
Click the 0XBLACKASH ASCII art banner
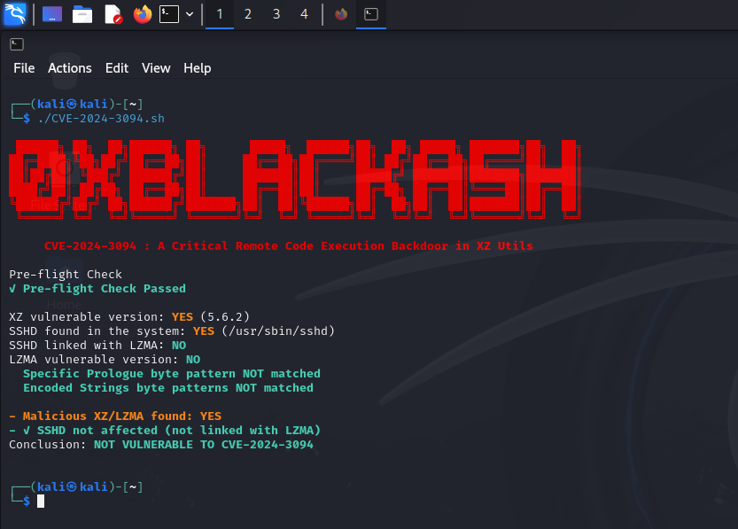point(295,179)
